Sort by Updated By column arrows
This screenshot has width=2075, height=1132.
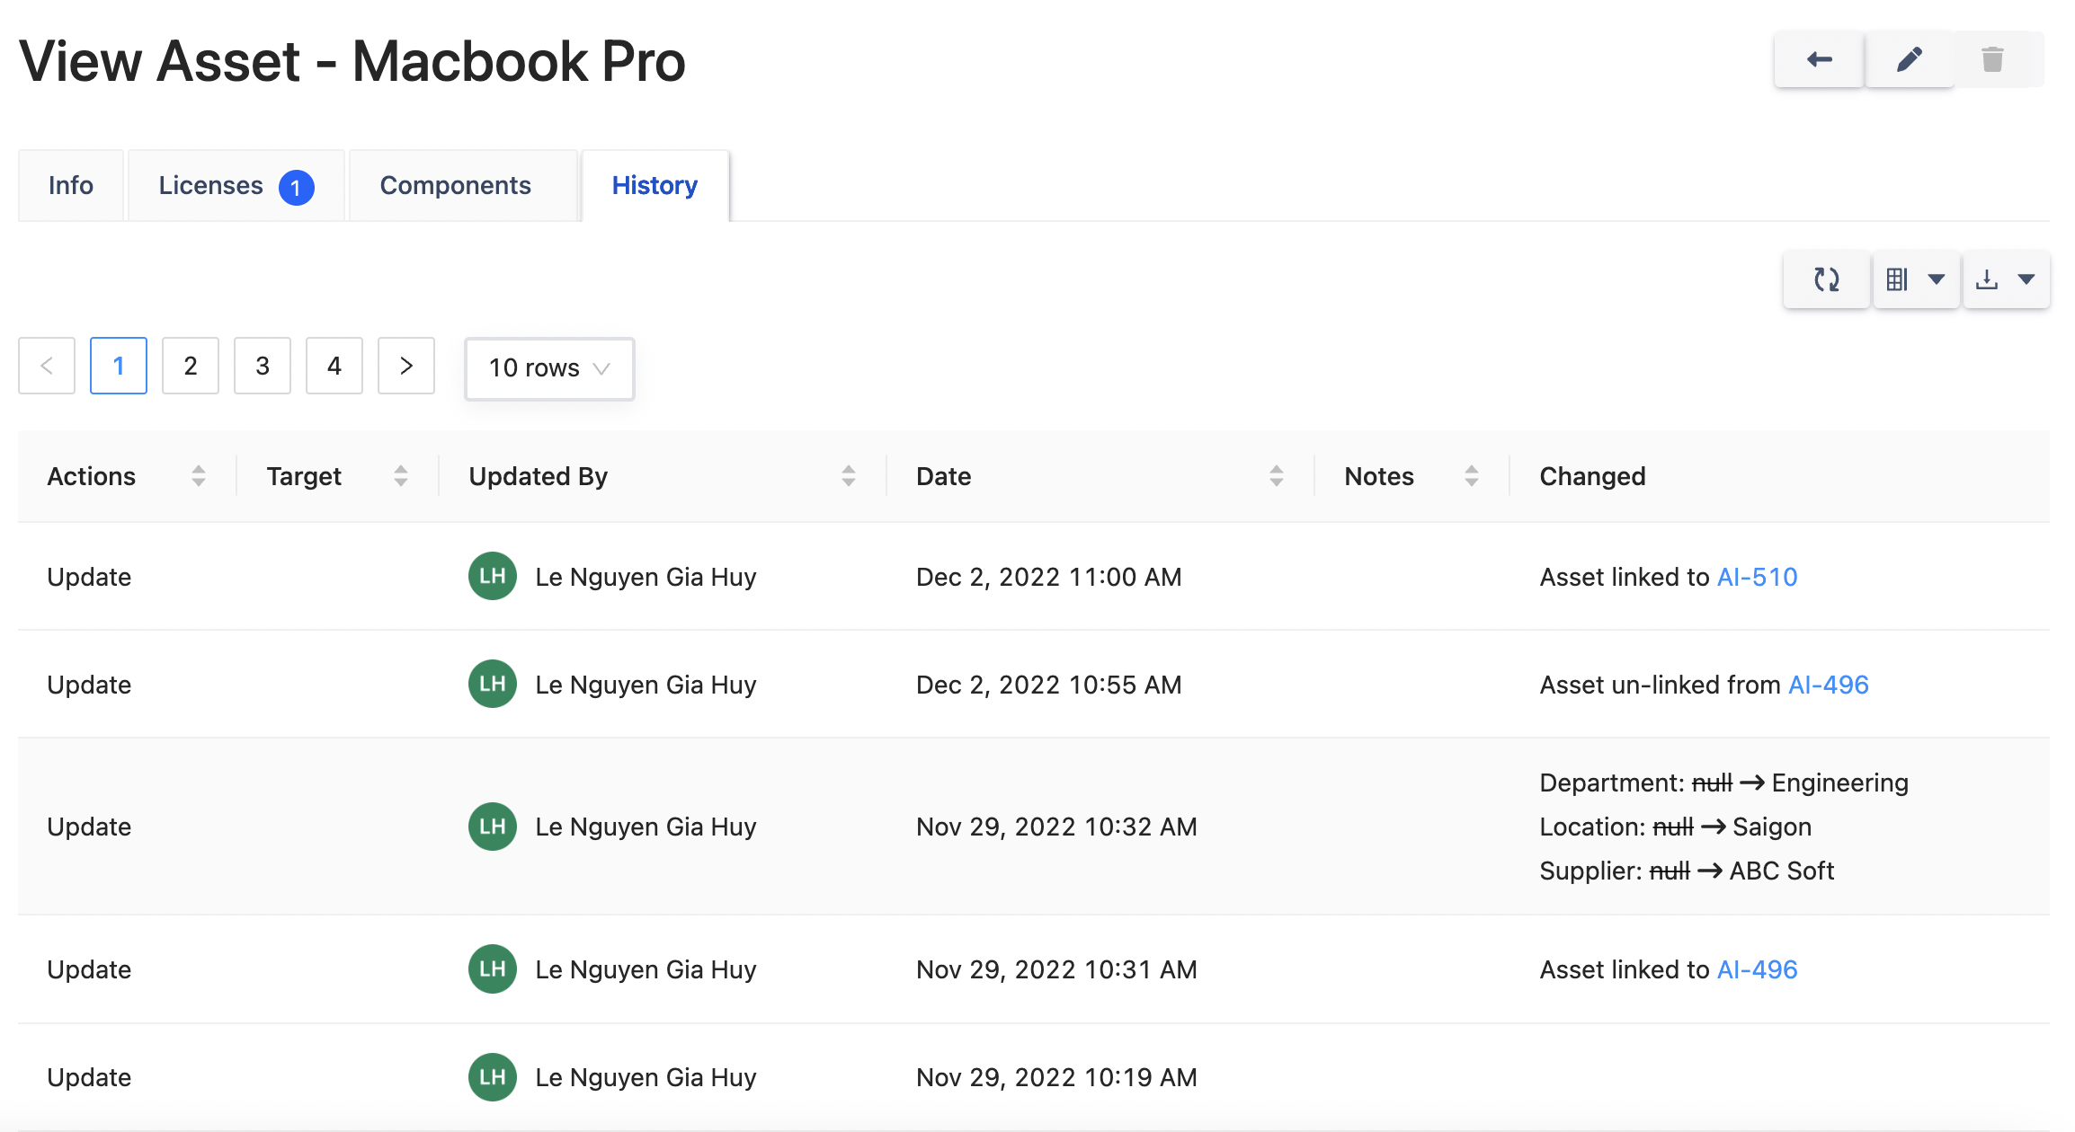(x=848, y=476)
